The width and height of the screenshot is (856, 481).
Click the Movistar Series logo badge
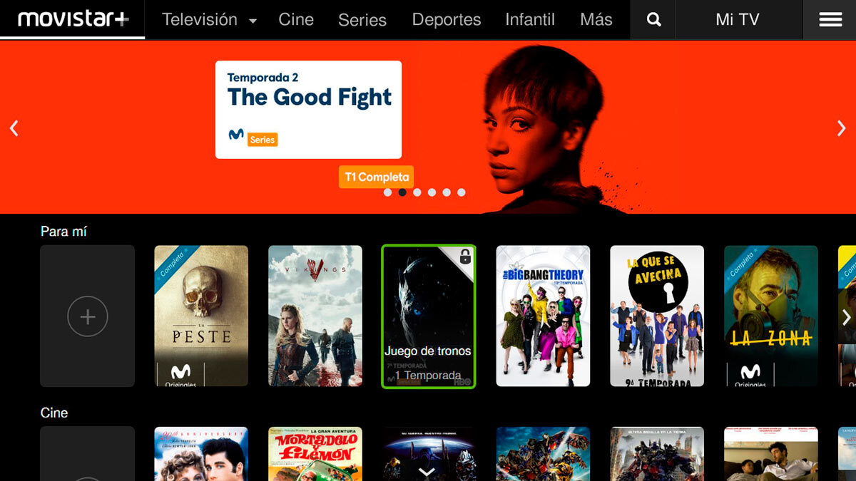pyautogui.click(x=253, y=137)
